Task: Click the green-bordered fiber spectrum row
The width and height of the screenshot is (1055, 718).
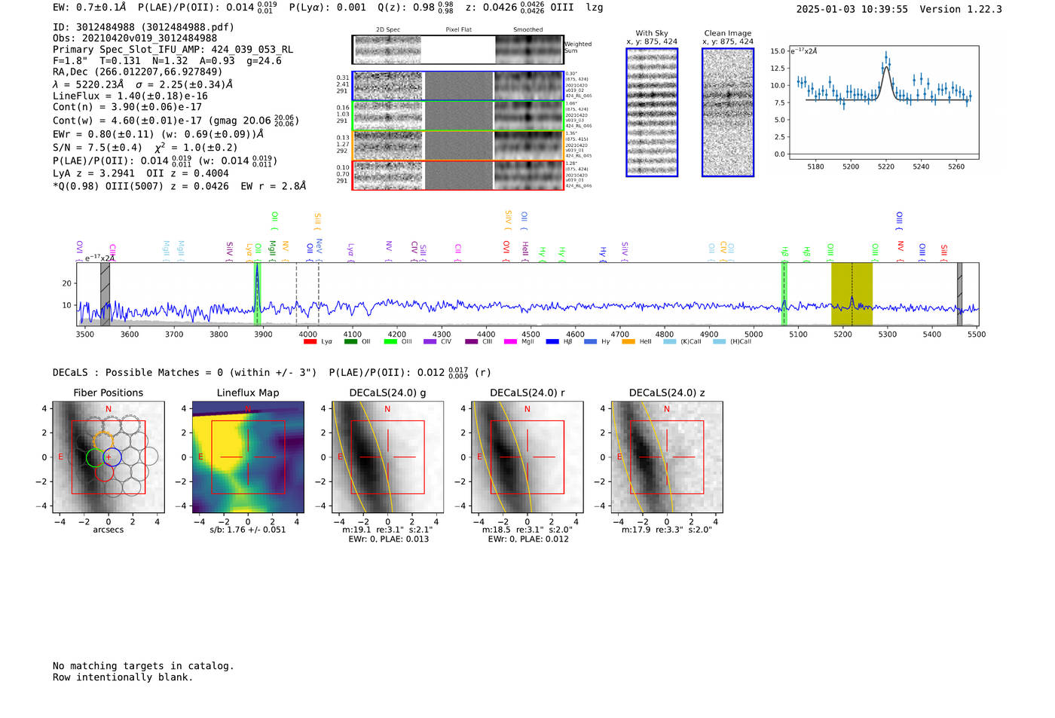Action: click(458, 116)
